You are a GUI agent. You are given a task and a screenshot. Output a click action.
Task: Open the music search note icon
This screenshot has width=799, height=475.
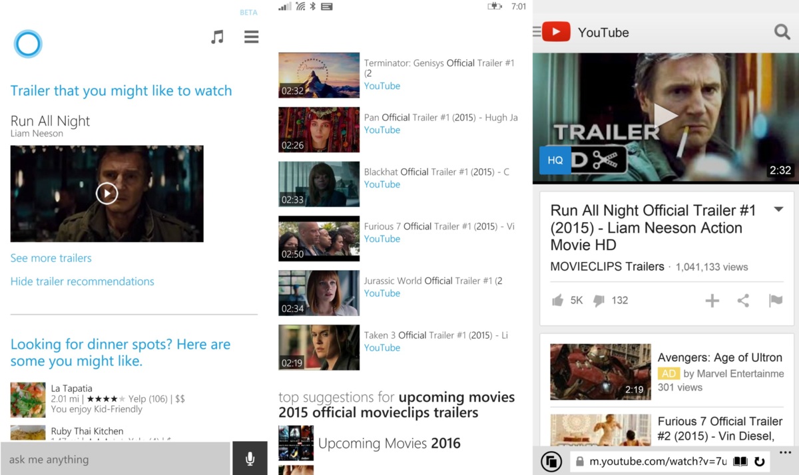[x=217, y=37]
